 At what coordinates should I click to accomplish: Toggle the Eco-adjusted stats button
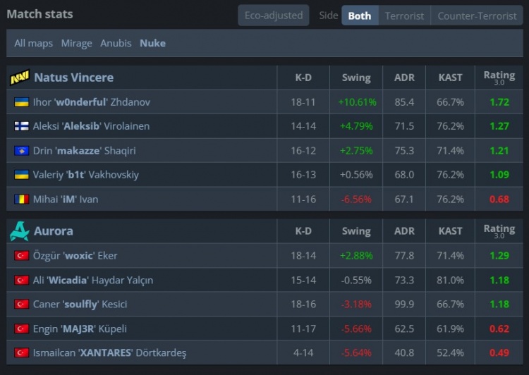pyautogui.click(x=274, y=16)
